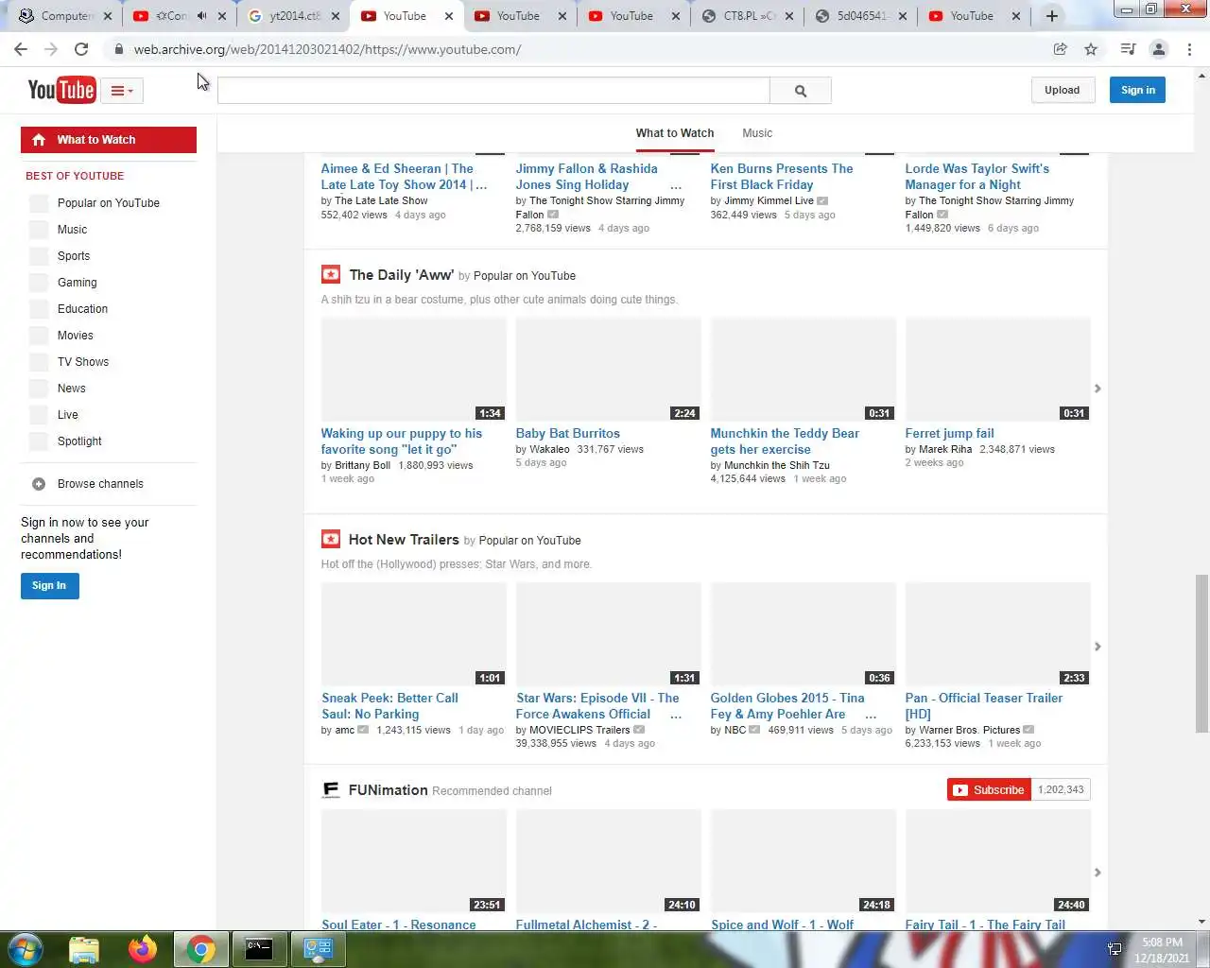The image size is (1210, 968).
Task: Click the FUNimation channel icon
Action: tap(331, 789)
